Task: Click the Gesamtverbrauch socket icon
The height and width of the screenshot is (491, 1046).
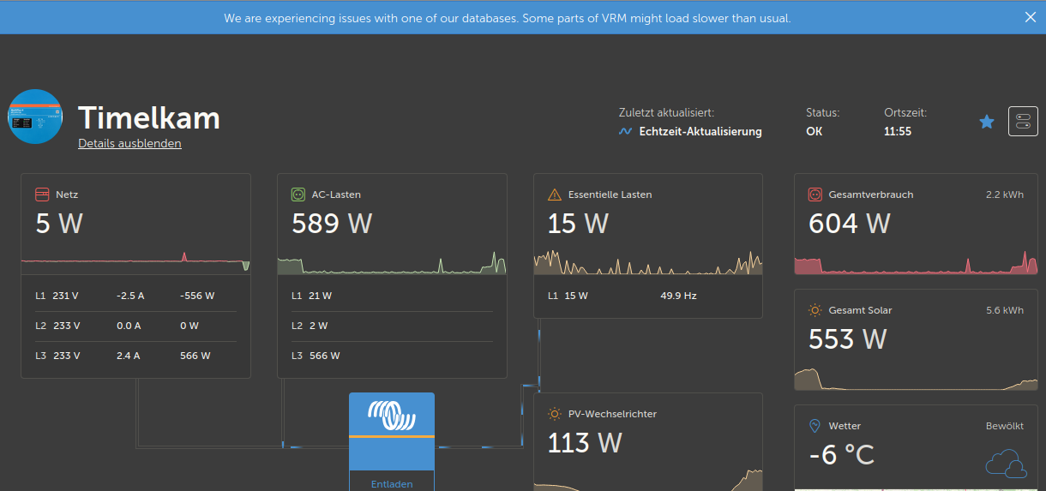Action: [x=815, y=195]
